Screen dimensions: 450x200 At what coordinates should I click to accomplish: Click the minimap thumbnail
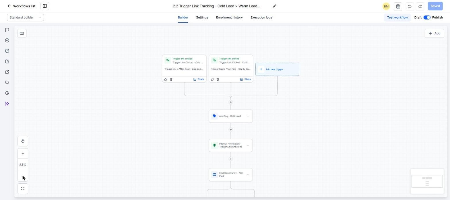pos(427,181)
